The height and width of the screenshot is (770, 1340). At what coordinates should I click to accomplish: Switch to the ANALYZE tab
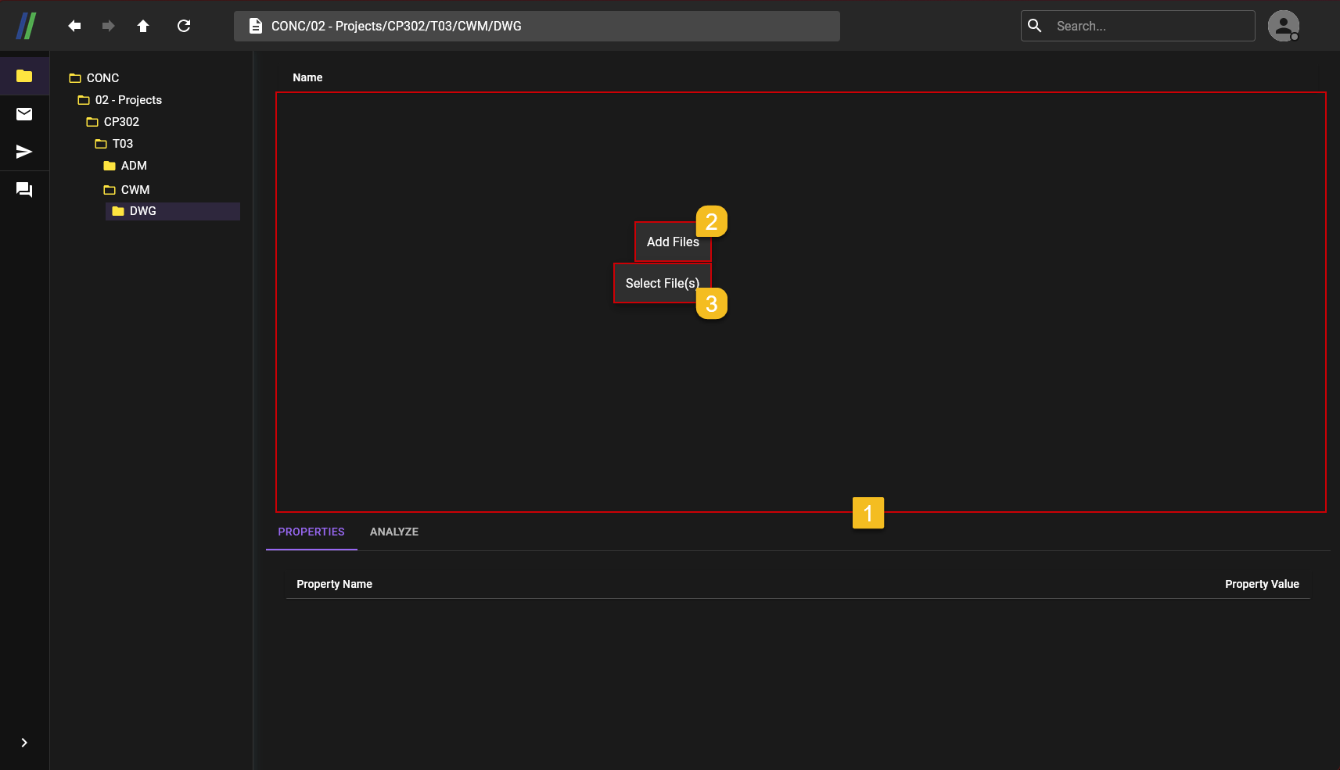(393, 532)
